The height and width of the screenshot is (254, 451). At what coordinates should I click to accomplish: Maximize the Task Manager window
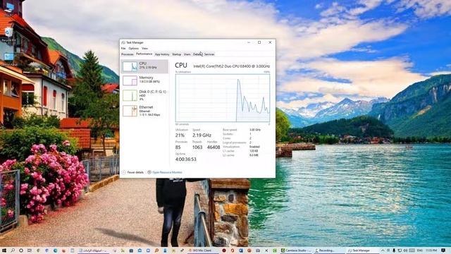pyautogui.click(x=259, y=42)
